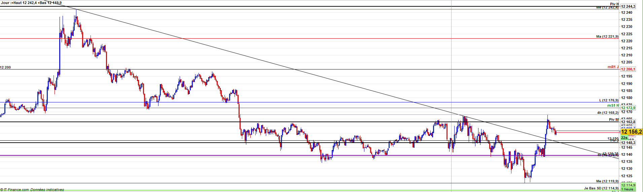Click the red 12 200,1 price tag
Viewport: 643px width, 192px height.
click(628, 69)
